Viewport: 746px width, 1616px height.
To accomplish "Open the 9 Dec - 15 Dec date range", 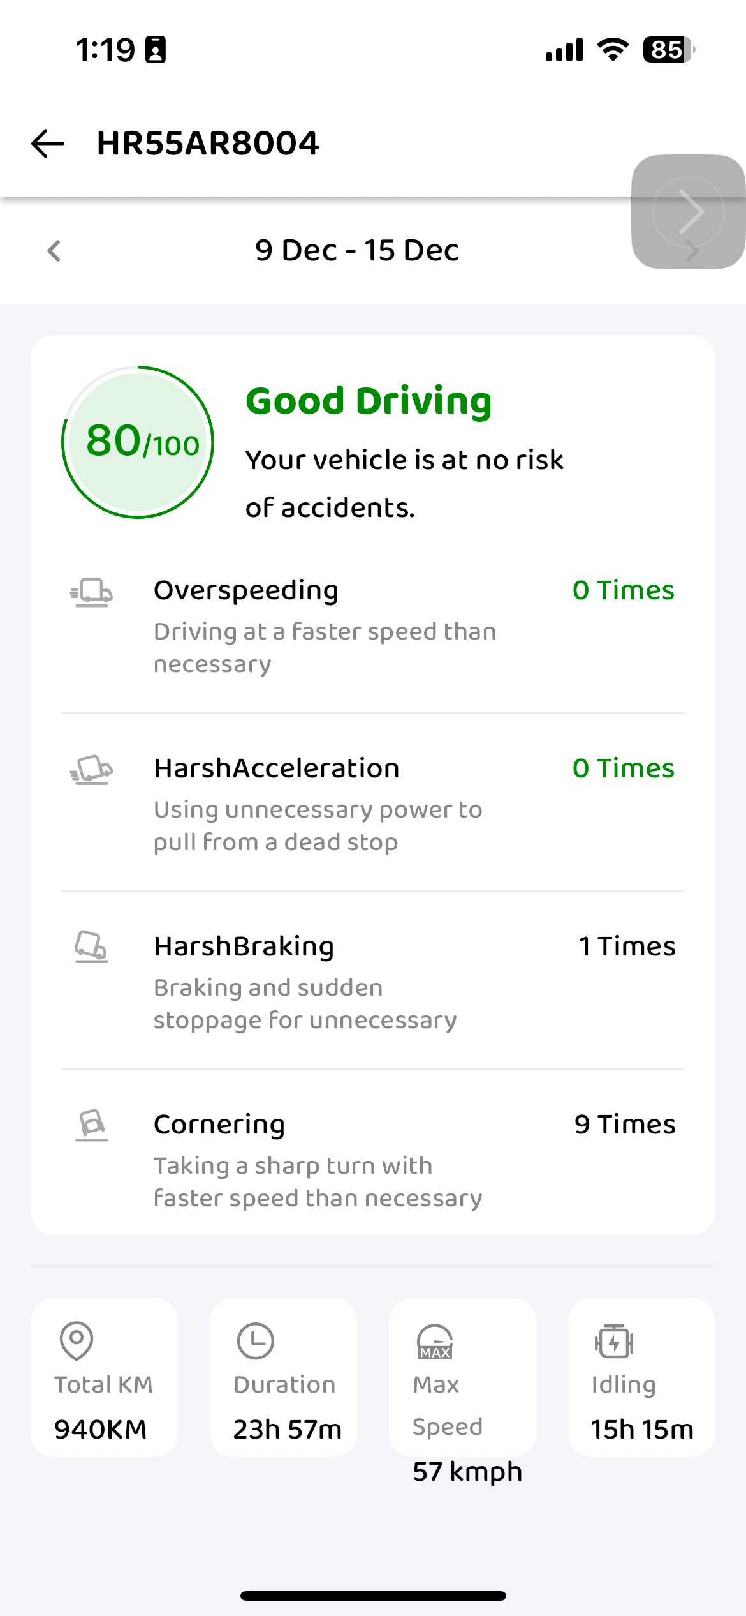I will click(x=357, y=250).
